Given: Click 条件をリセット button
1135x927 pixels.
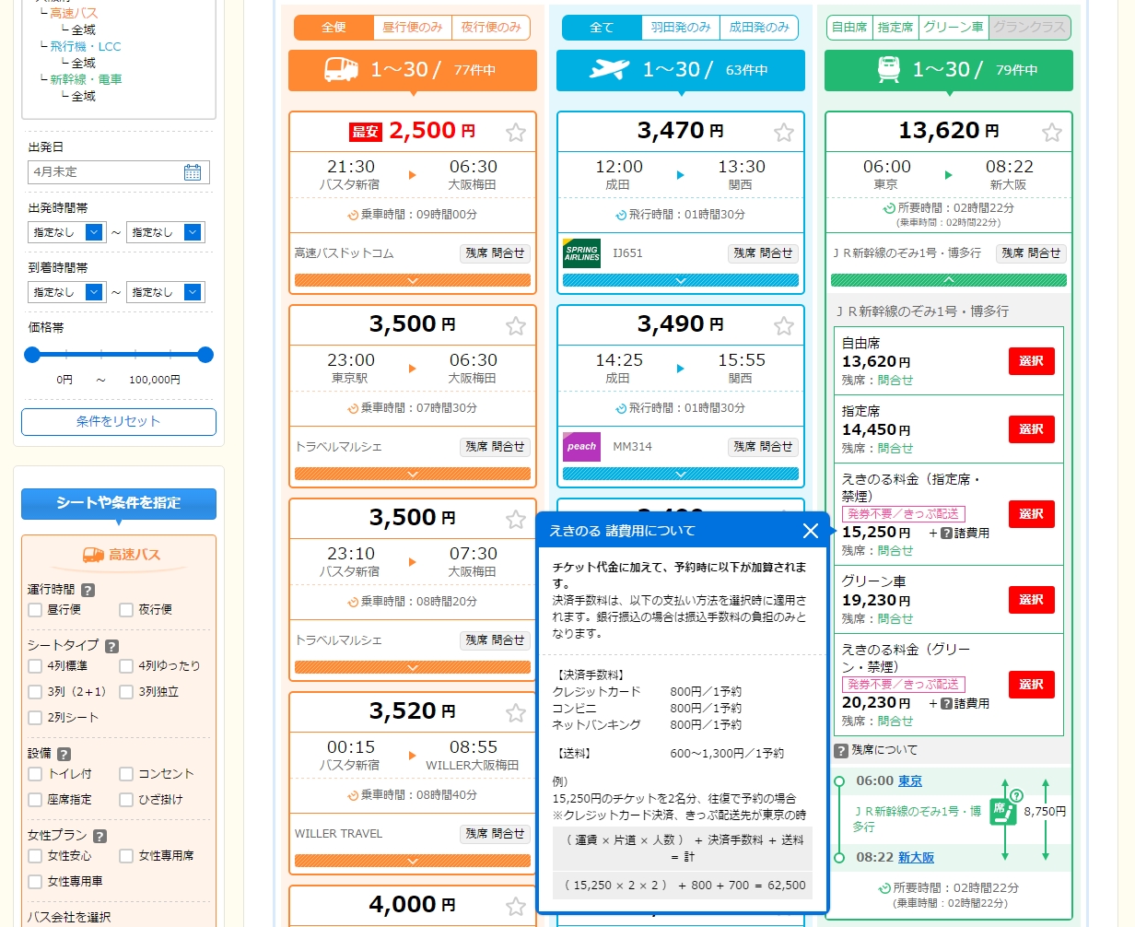Looking at the screenshot, I should point(119,422).
